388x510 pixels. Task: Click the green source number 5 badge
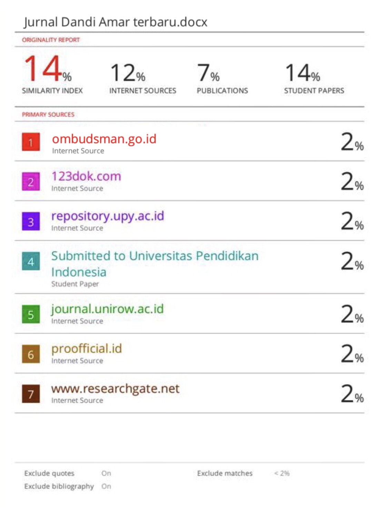(x=31, y=314)
